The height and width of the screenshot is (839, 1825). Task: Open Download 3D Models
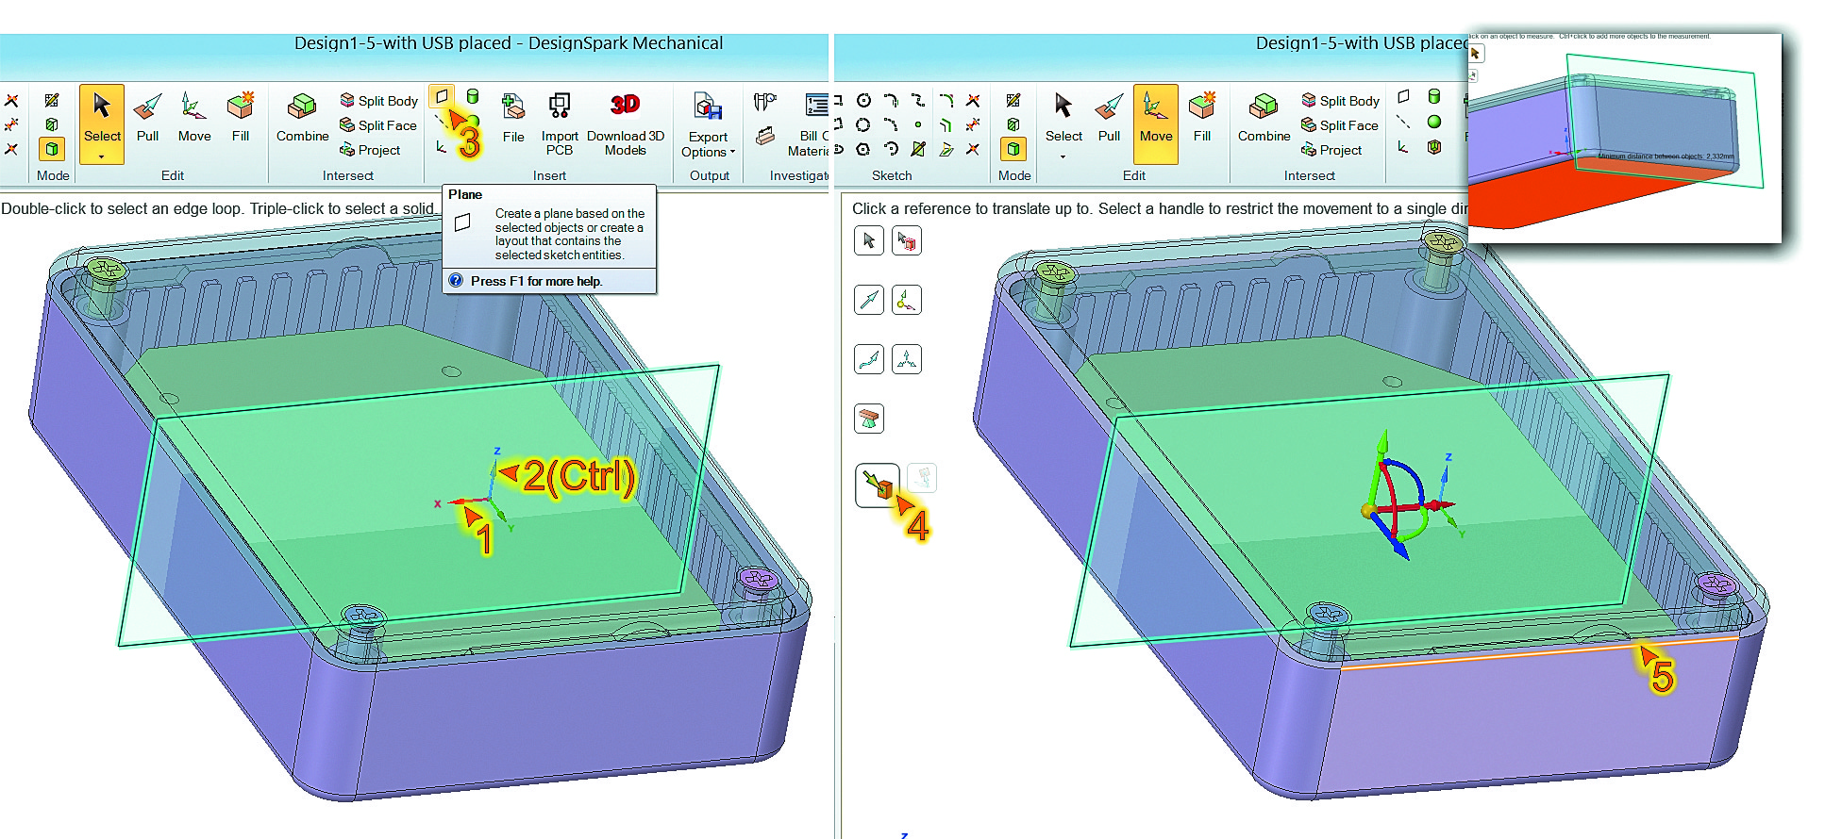(625, 123)
